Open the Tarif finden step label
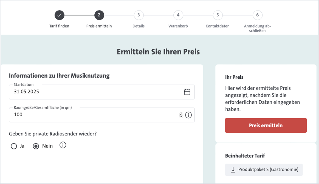Screen dimensions: 319x184 pyautogui.click(x=60, y=26)
